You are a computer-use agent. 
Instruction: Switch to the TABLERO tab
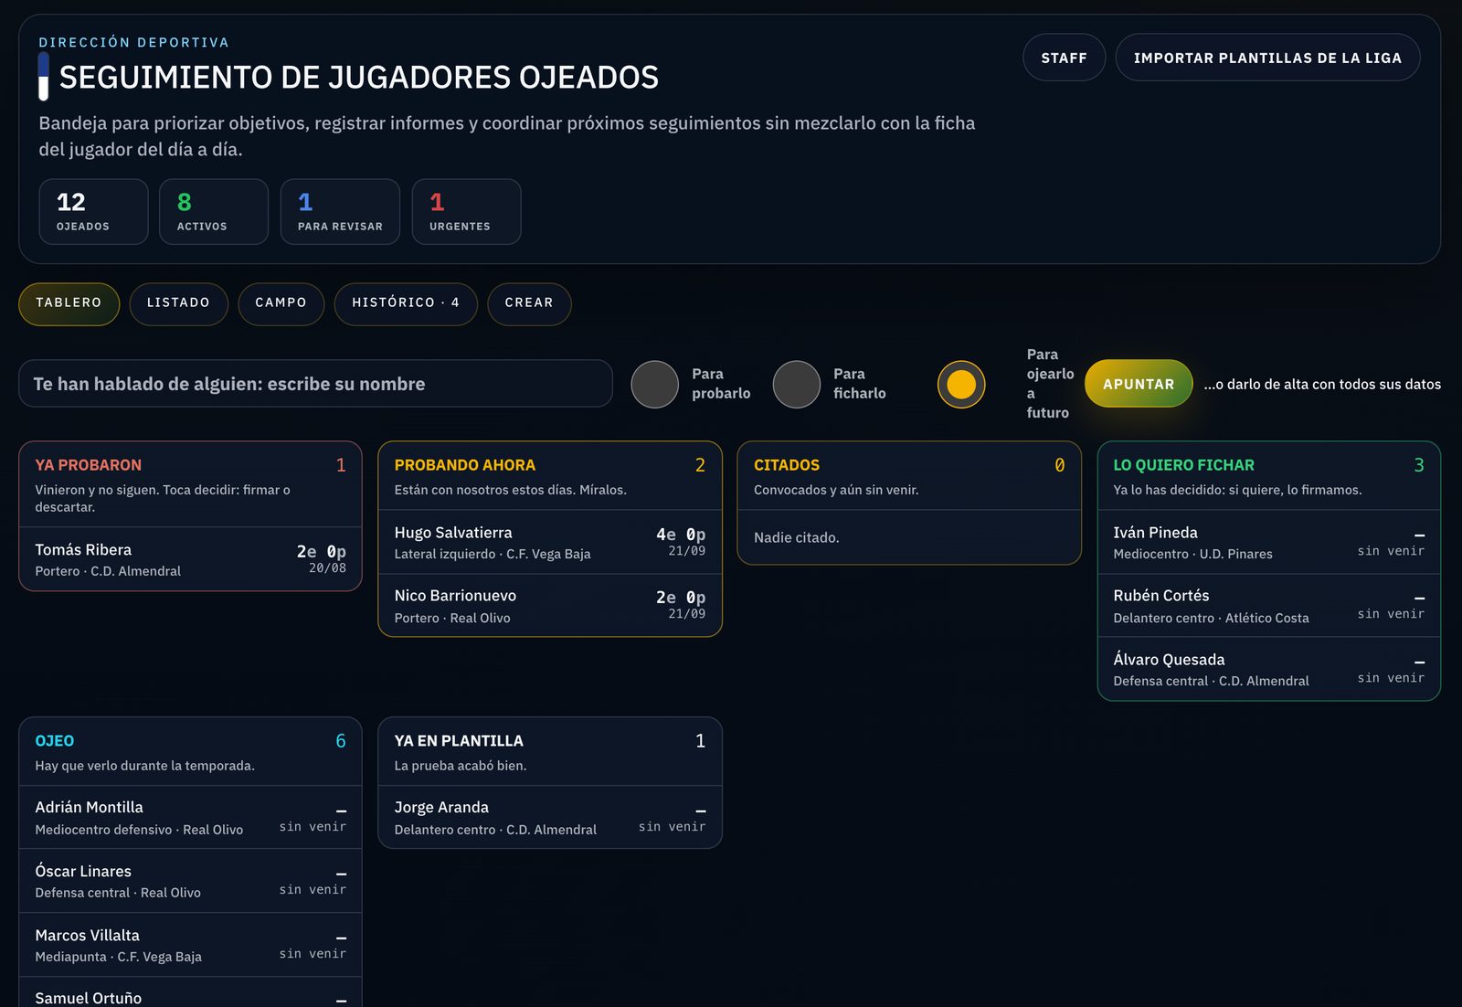(69, 303)
